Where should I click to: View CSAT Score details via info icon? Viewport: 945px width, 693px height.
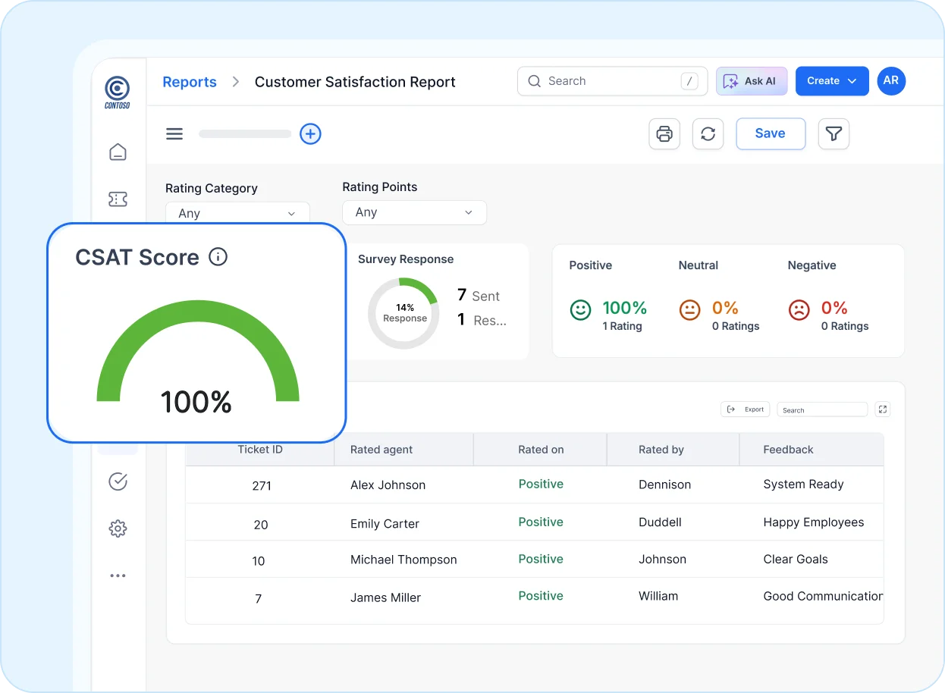click(x=218, y=257)
